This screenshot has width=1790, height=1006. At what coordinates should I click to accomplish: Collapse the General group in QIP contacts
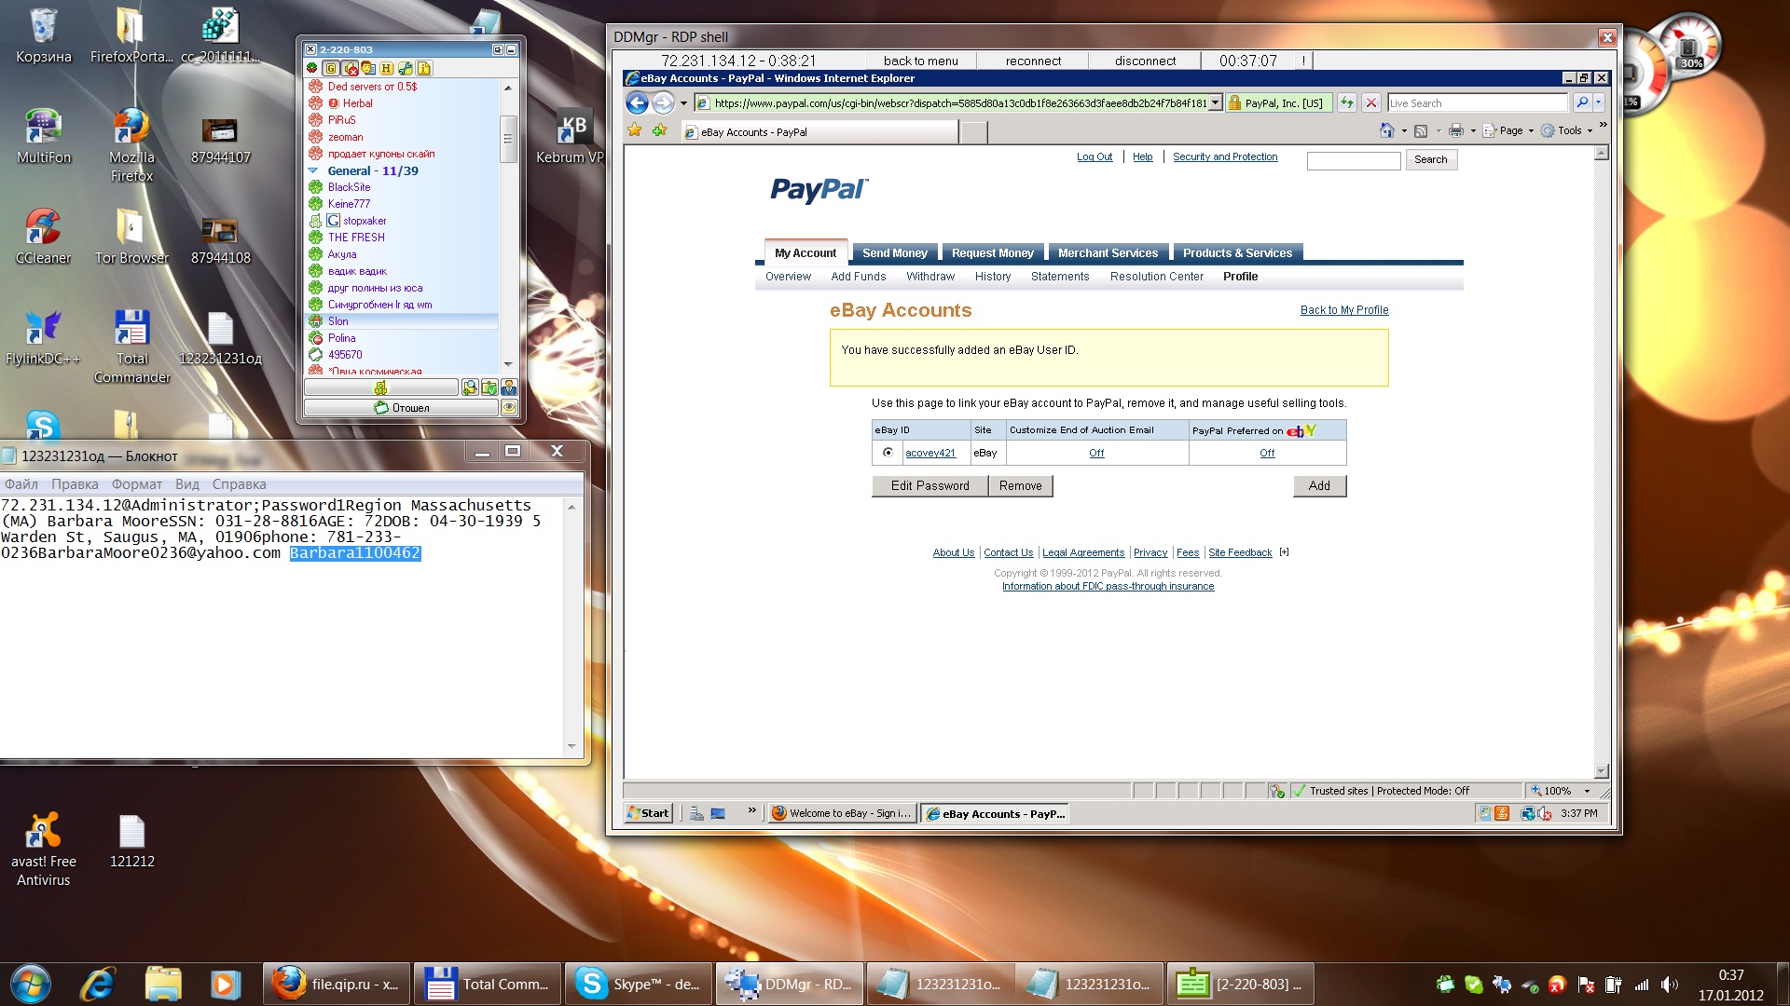(x=313, y=170)
